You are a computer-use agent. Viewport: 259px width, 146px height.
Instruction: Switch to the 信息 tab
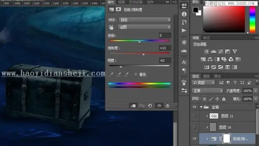(x=121, y=2)
